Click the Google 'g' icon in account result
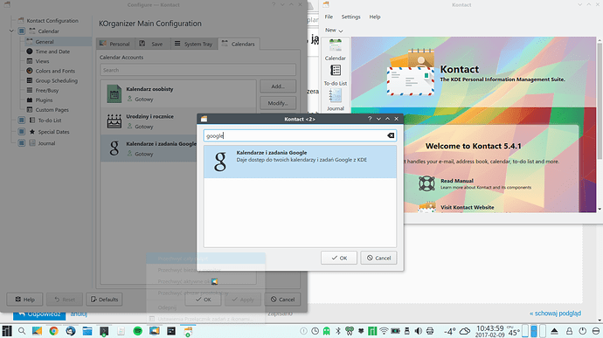 (x=220, y=162)
